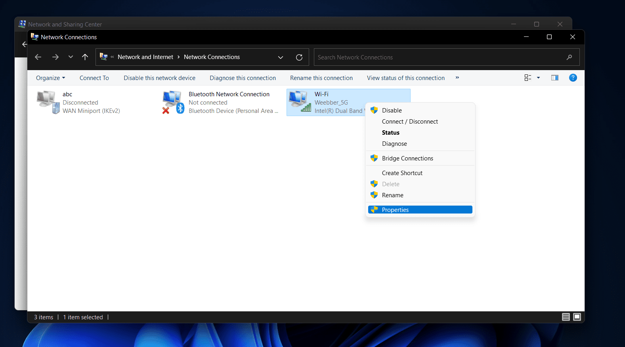Click the address bar location icon

pos(103,57)
